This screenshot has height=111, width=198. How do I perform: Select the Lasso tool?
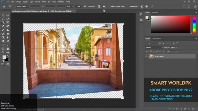[3, 18]
